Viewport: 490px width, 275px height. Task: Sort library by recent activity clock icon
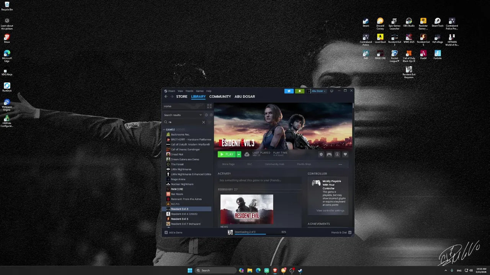point(206,115)
